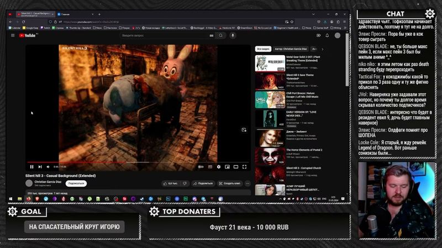Image resolution: width=442 pixels, height=248 pixels.
Task: Open the YouTube account avatar menu
Action: pyautogui.click(x=338, y=35)
